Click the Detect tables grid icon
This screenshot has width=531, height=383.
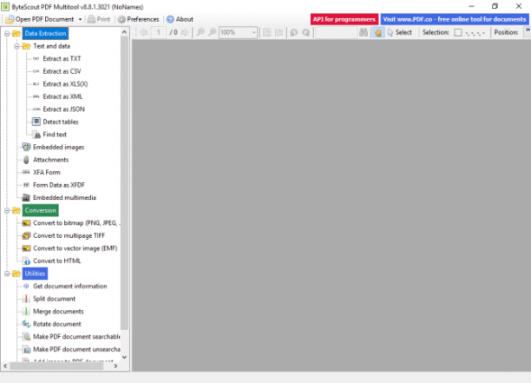(x=36, y=122)
